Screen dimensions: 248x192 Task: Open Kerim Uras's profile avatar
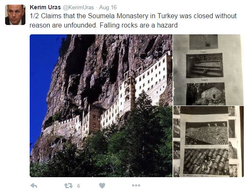[x=15, y=15]
